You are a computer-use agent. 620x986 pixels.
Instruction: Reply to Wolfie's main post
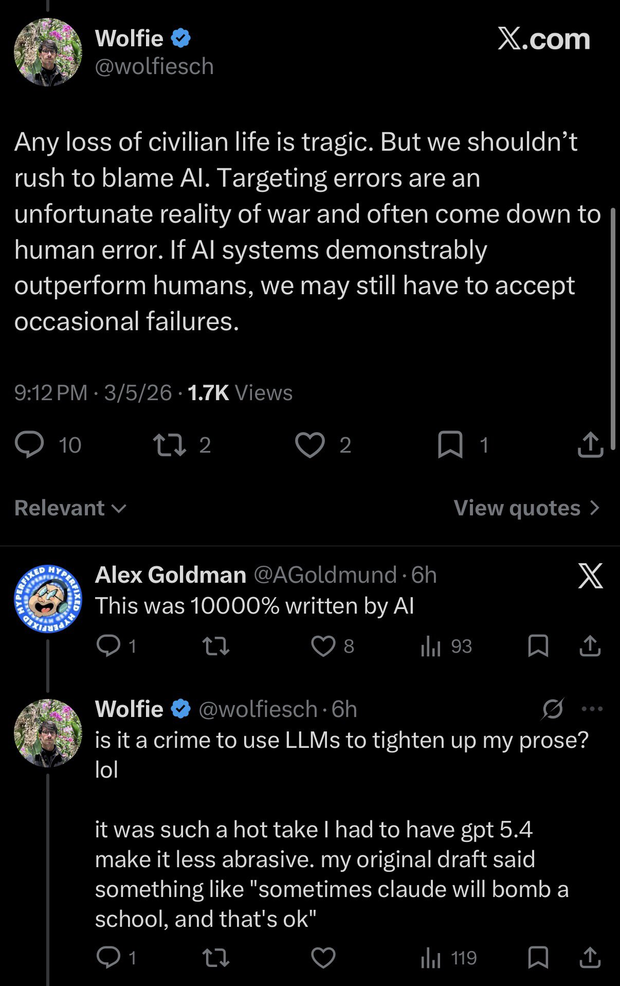click(x=29, y=445)
